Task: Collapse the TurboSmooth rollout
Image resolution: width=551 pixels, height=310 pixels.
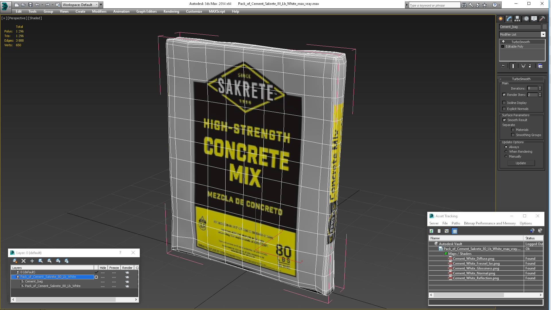Action: [500, 79]
